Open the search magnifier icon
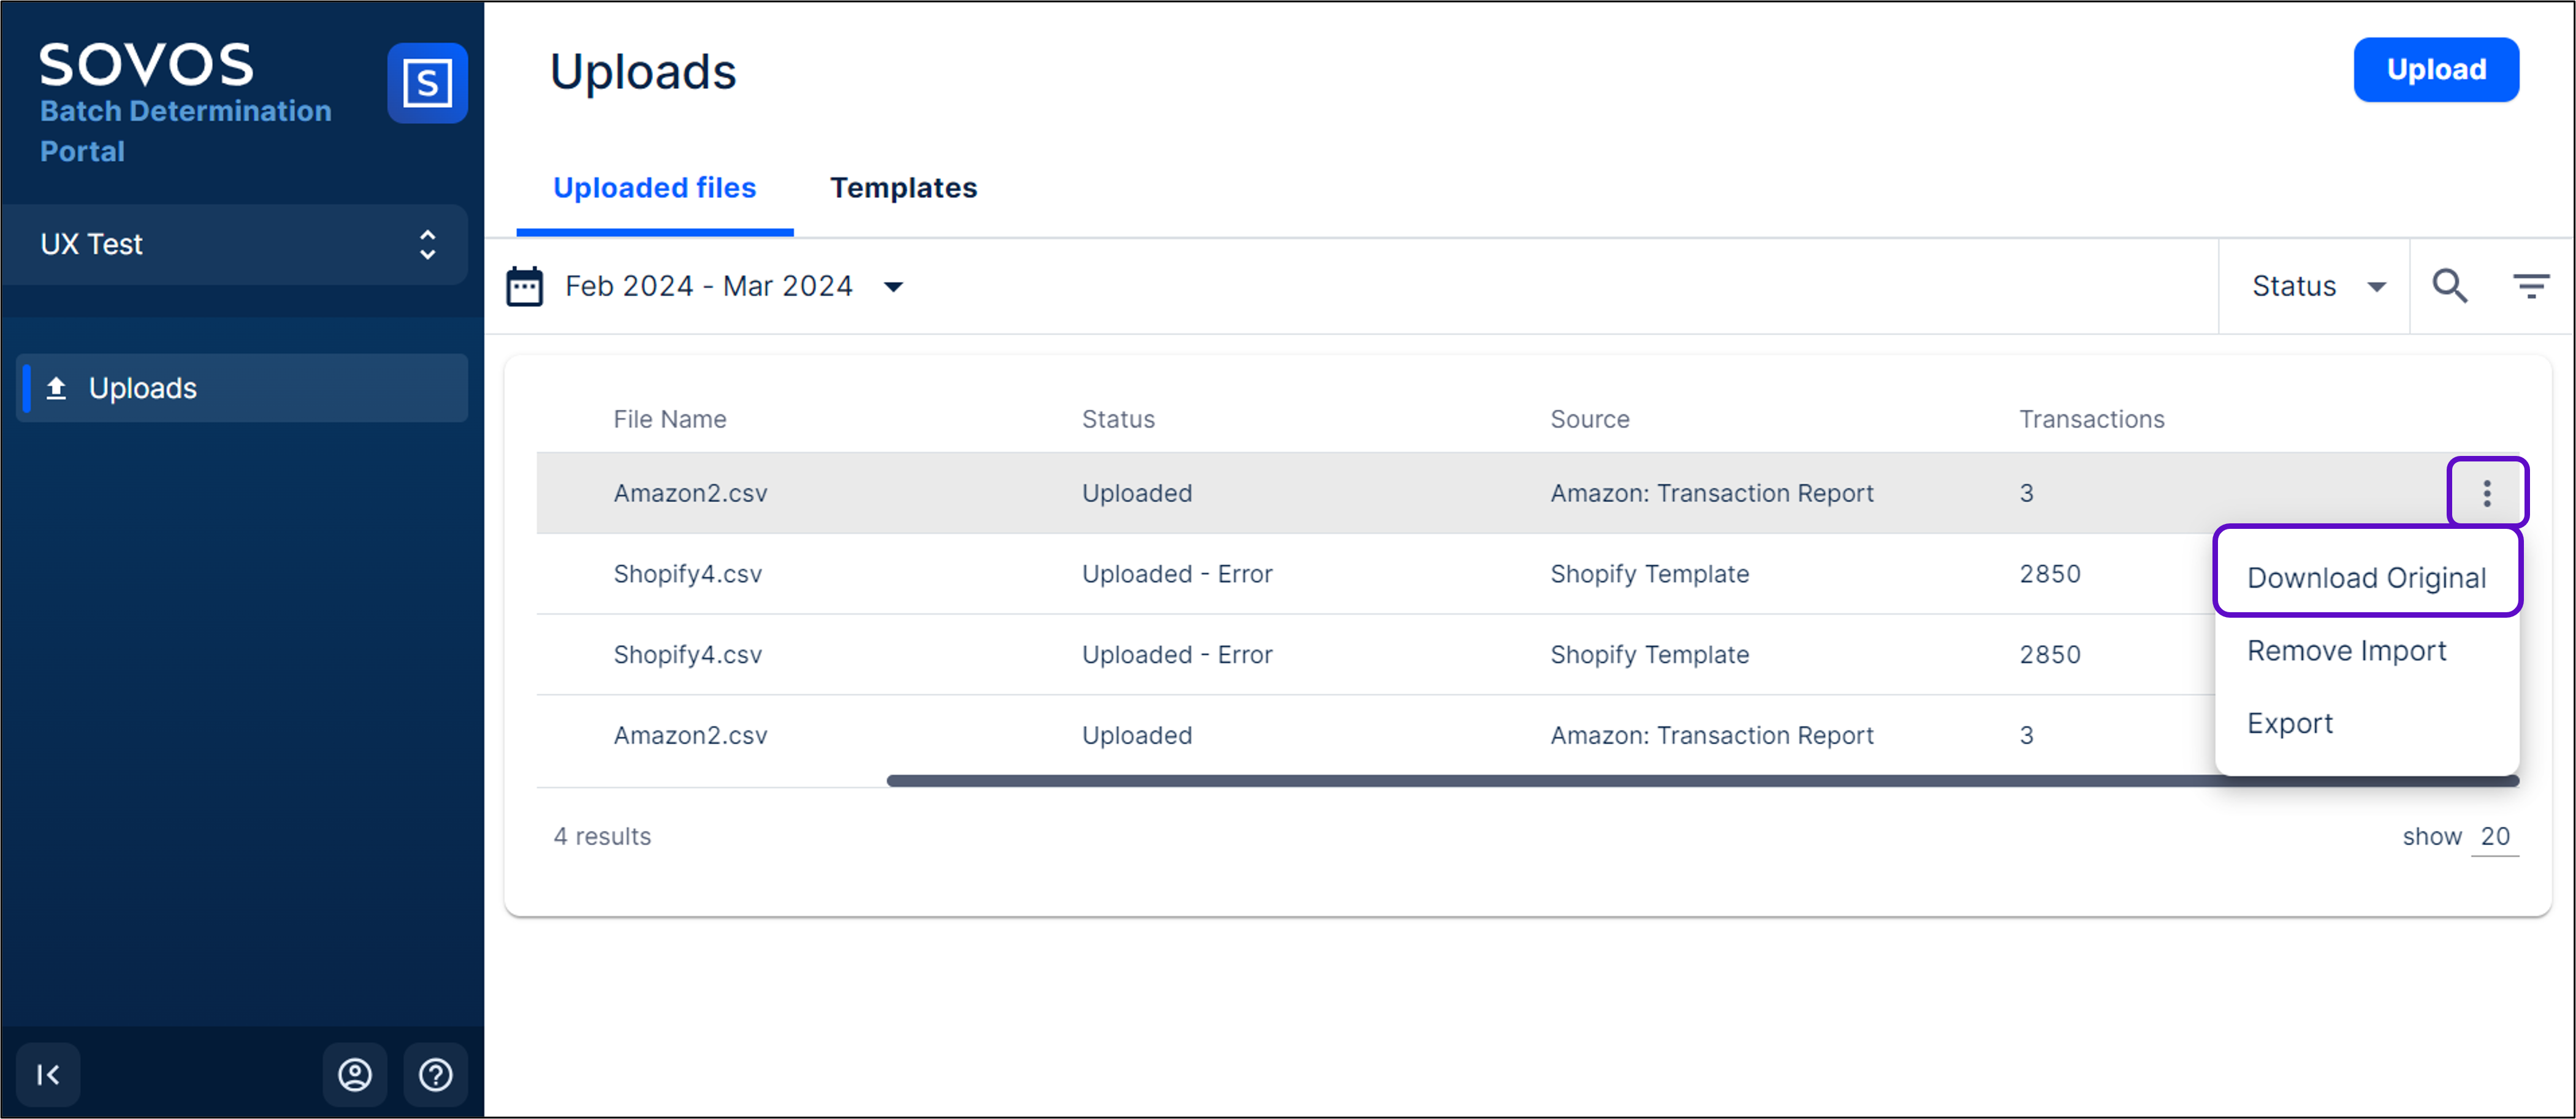2576x1119 pixels. pos(2449,287)
